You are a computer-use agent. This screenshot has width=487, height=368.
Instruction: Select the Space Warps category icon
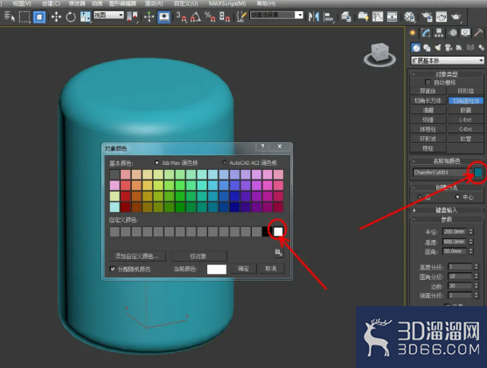click(x=470, y=48)
